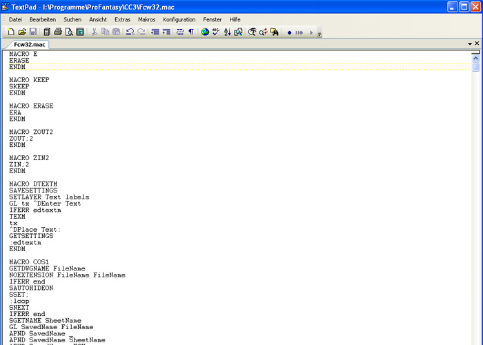Click the 'MACRO ERASE' line
This screenshot has height=345, width=483.
32,106
